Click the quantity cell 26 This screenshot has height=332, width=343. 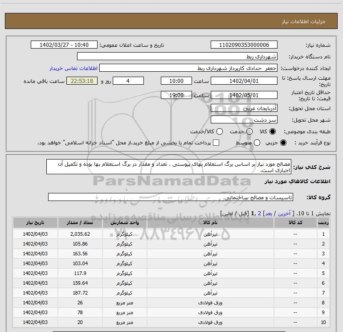pyautogui.click(x=80, y=303)
